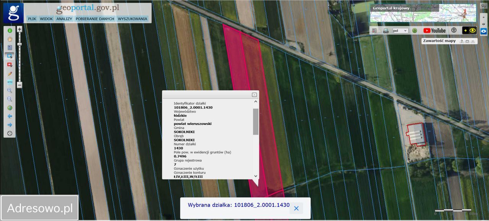
Task: Click the circular star badge icon
Action: point(454,31)
